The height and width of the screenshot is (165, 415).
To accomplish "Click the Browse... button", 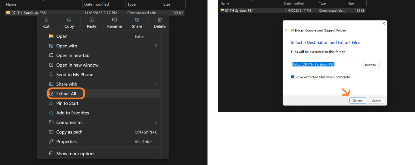I will click(371, 65).
